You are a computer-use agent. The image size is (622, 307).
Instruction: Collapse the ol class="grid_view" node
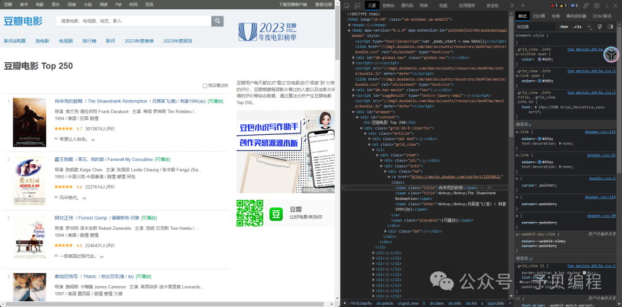(370, 144)
